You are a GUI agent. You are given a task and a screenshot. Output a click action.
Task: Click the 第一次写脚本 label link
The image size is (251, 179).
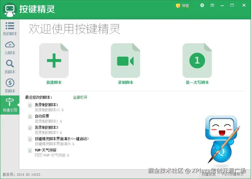(x=197, y=82)
